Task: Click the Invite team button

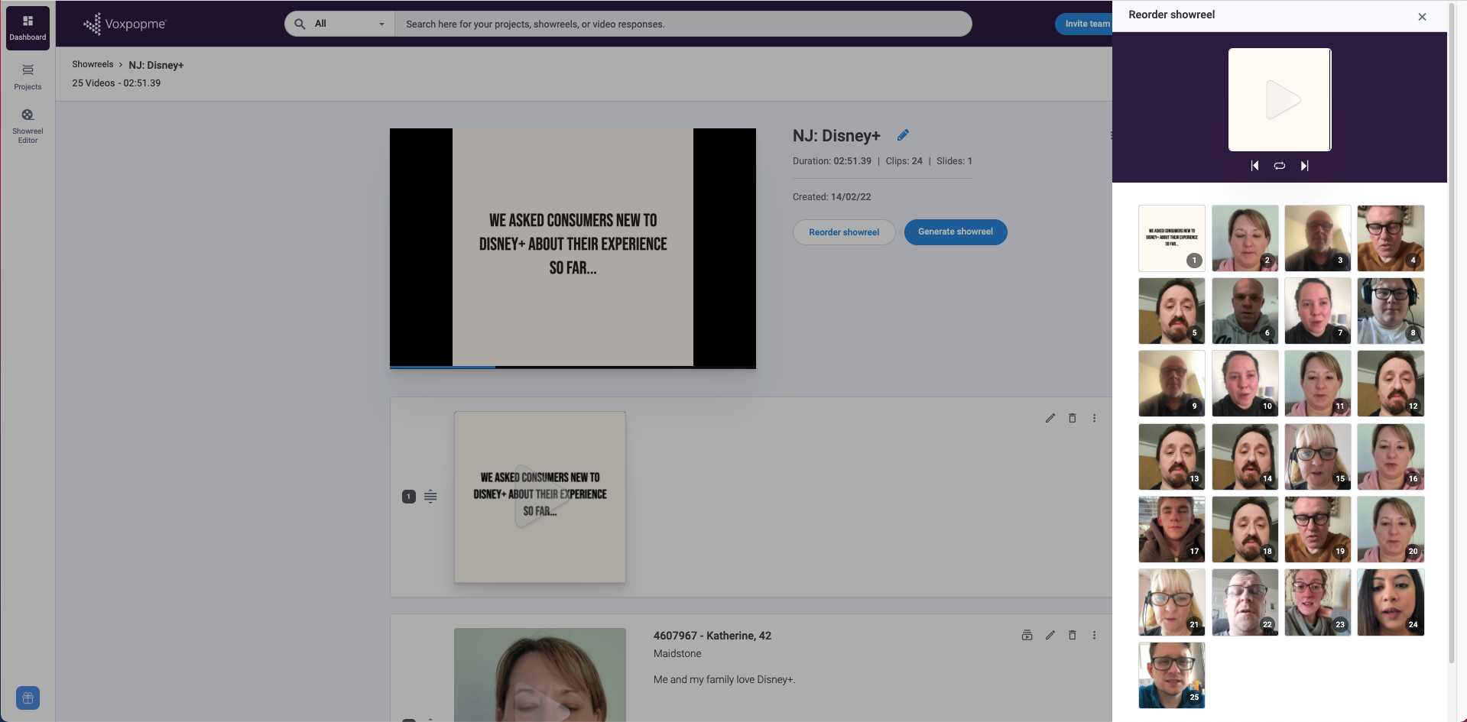Action: (x=1086, y=24)
